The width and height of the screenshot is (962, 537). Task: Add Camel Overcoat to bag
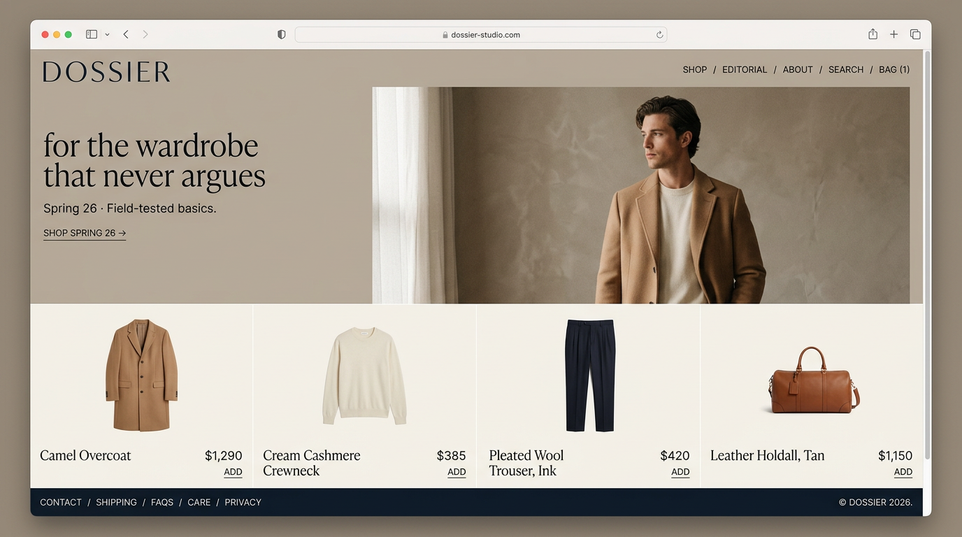(x=233, y=472)
